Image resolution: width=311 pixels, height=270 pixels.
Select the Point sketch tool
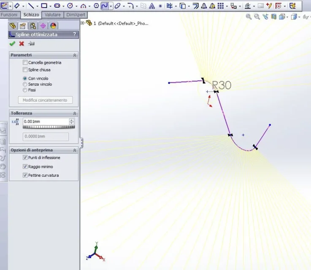click(160, 6)
